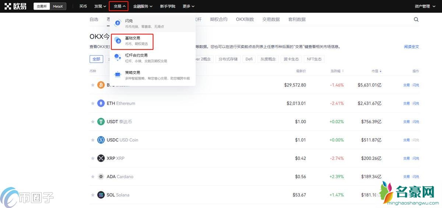Switch to the 交易数据 tab
This screenshot has width=442, height=208.
tap(271, 20)
